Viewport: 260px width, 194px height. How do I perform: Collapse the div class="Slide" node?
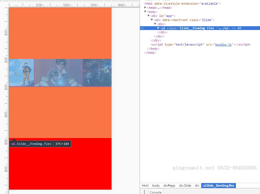click(x=152, y=20)
